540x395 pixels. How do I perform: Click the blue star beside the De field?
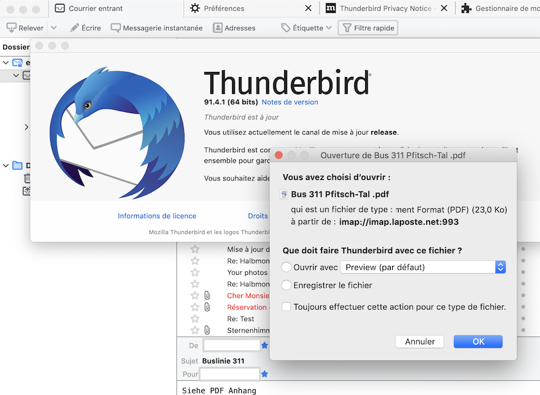point(264,345)
